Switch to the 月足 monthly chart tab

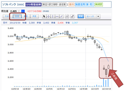[x=34, y=16]
